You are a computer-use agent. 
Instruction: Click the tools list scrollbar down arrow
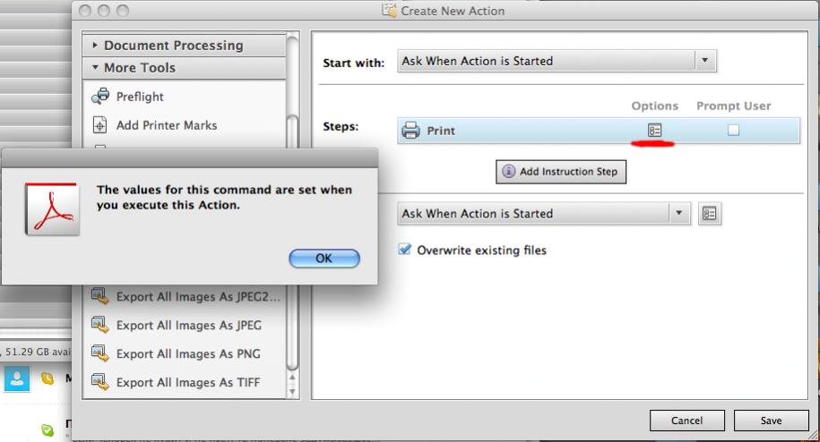pos(292,391)
